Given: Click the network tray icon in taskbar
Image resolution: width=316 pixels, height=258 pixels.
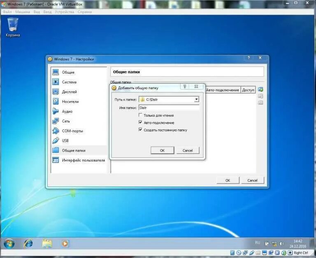Looking at the screenshot, I should [274, 244].
